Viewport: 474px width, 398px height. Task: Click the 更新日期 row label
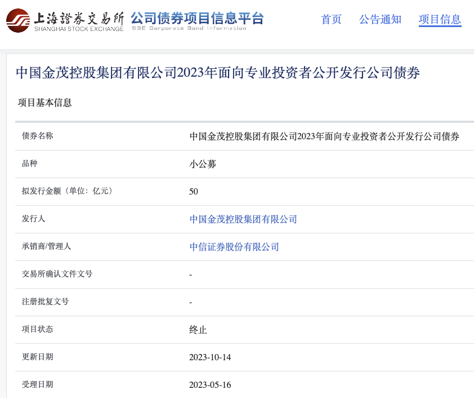[x=38, y=356]
